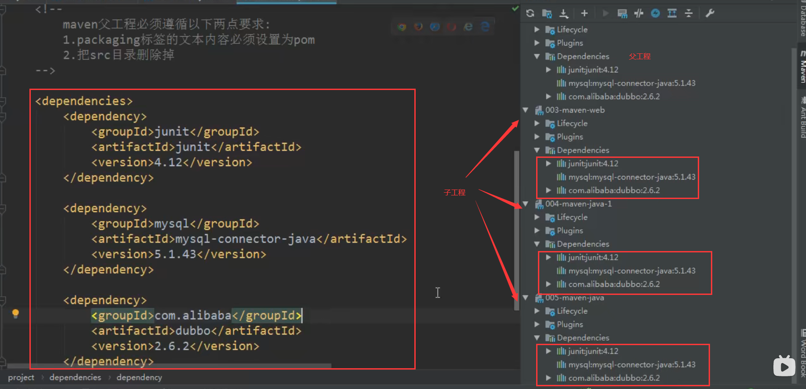Click the yellow light bulb intention icon

pyautogui.click(x=15, y=313)
